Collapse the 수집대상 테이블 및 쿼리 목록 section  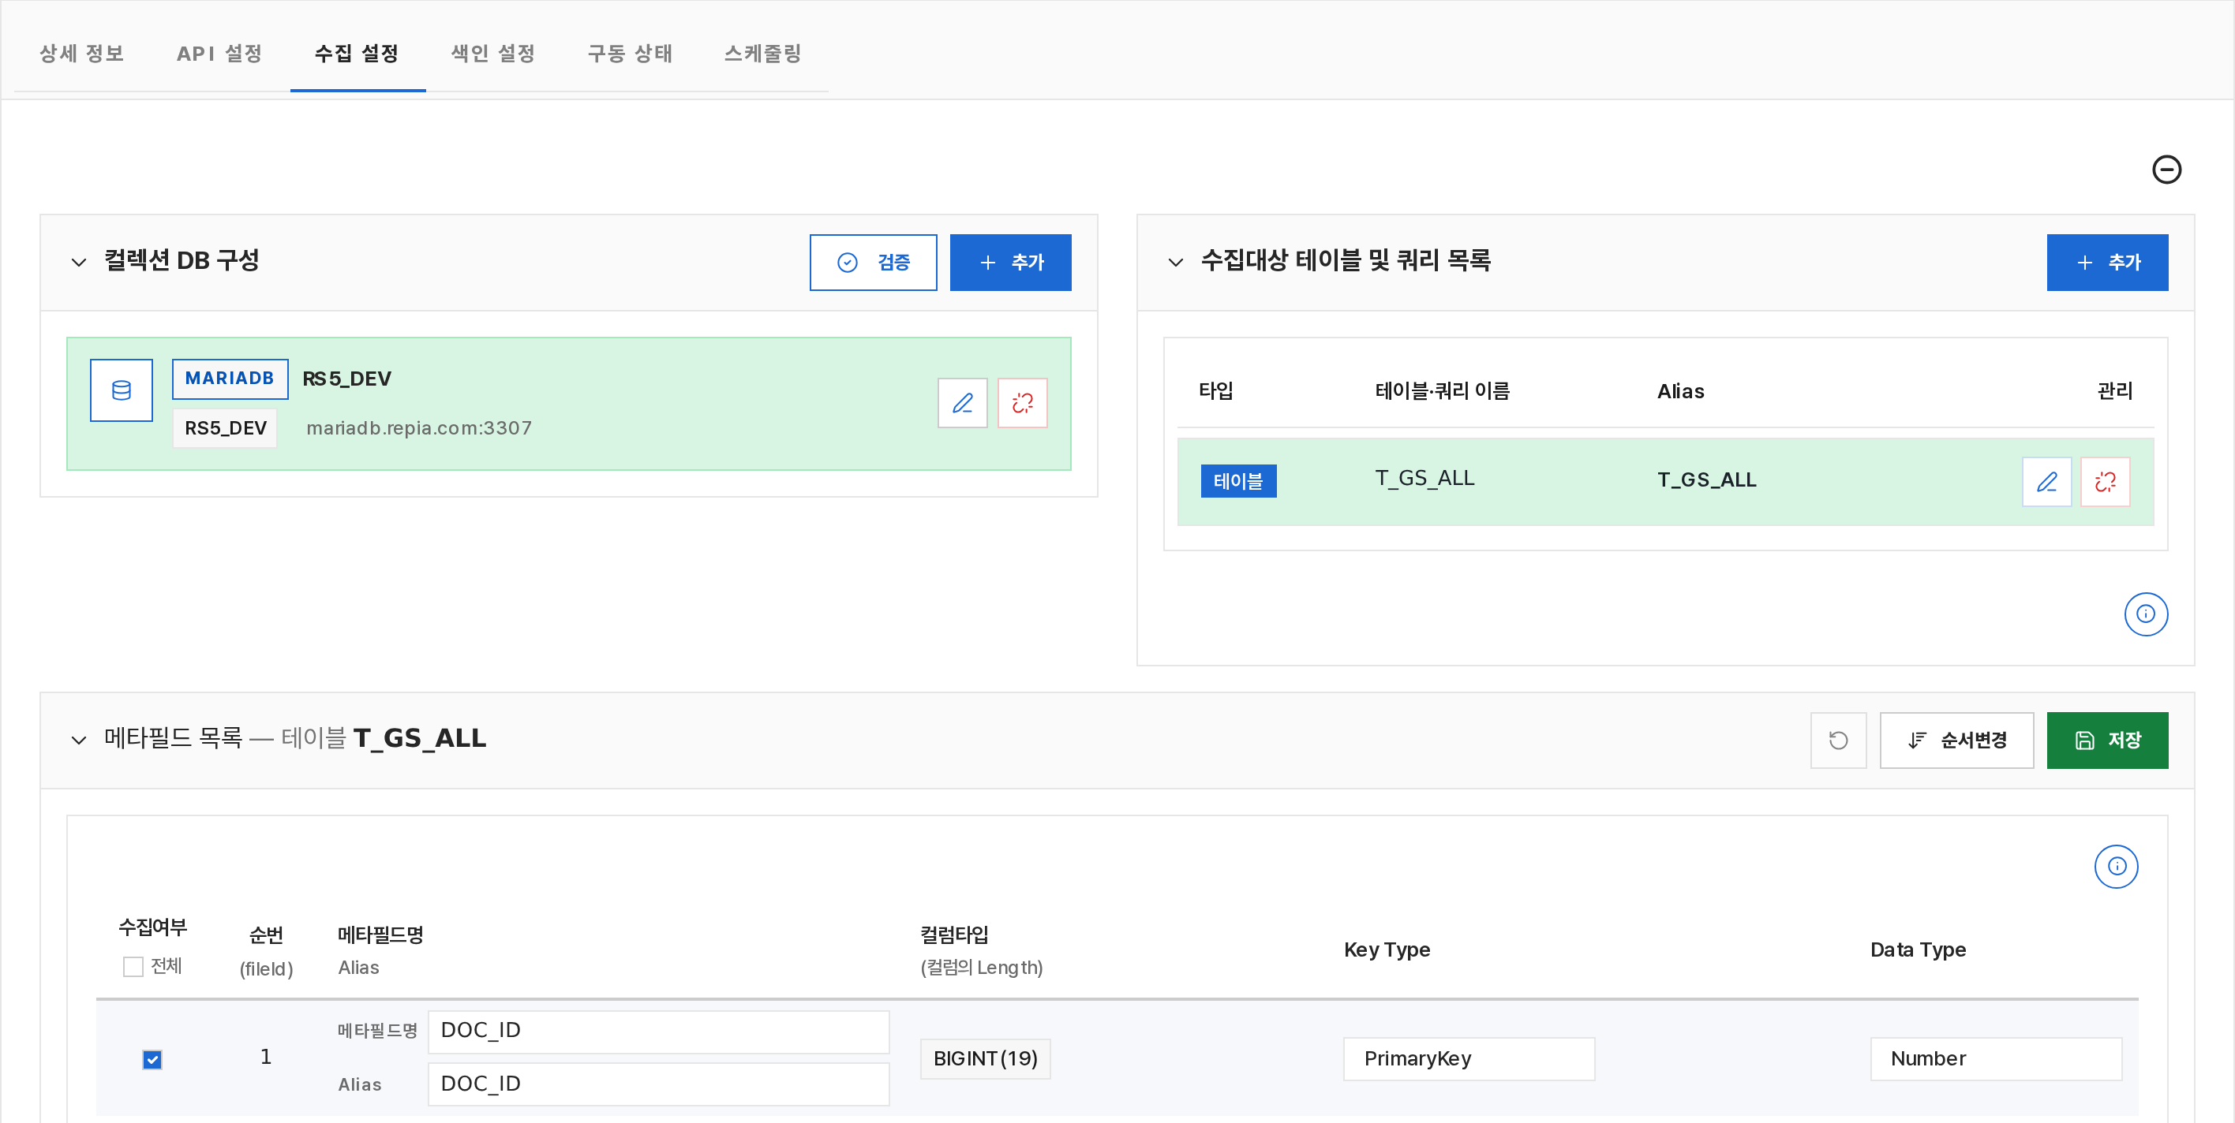(x=1176, y=262)
